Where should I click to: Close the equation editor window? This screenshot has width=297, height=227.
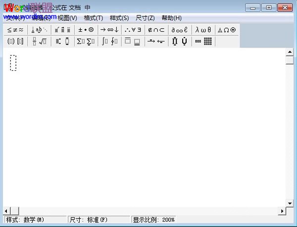[x=285, y=8]
